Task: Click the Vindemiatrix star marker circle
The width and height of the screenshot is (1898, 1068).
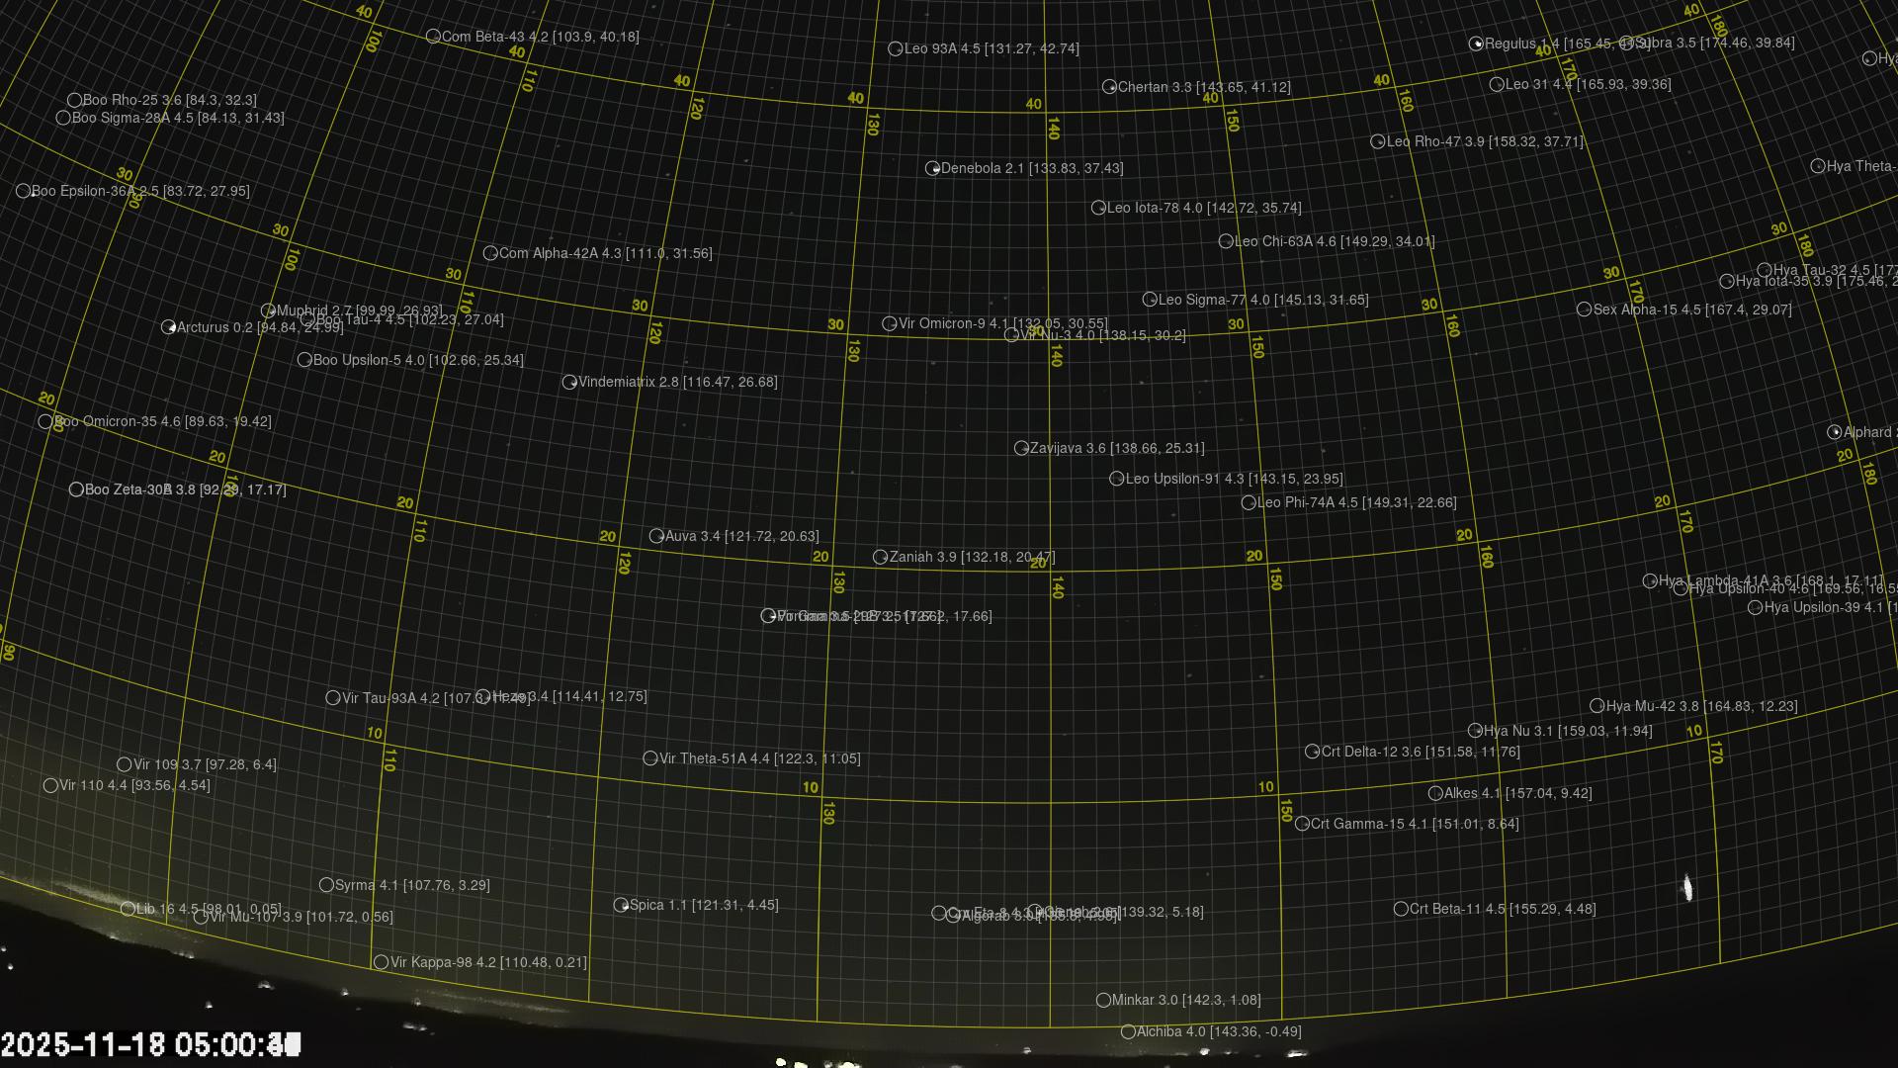Action: pyautogui.click(x=569, y=382)
